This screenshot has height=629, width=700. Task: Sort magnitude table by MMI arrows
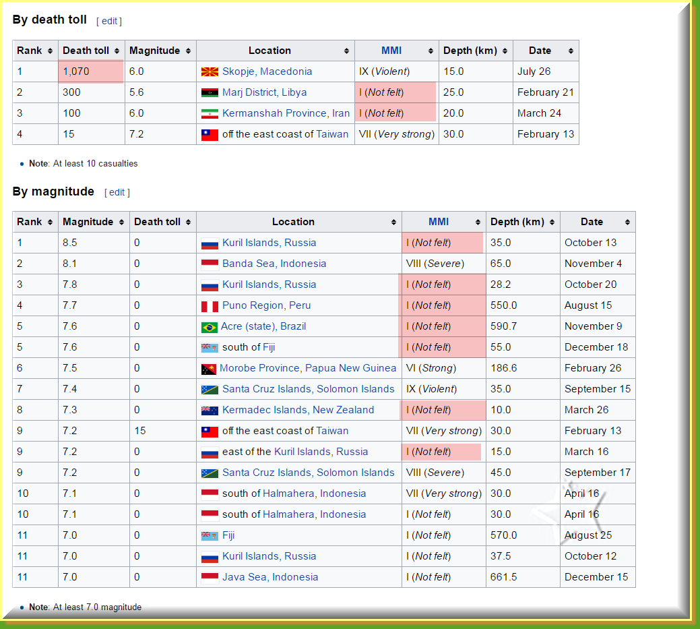478,222
